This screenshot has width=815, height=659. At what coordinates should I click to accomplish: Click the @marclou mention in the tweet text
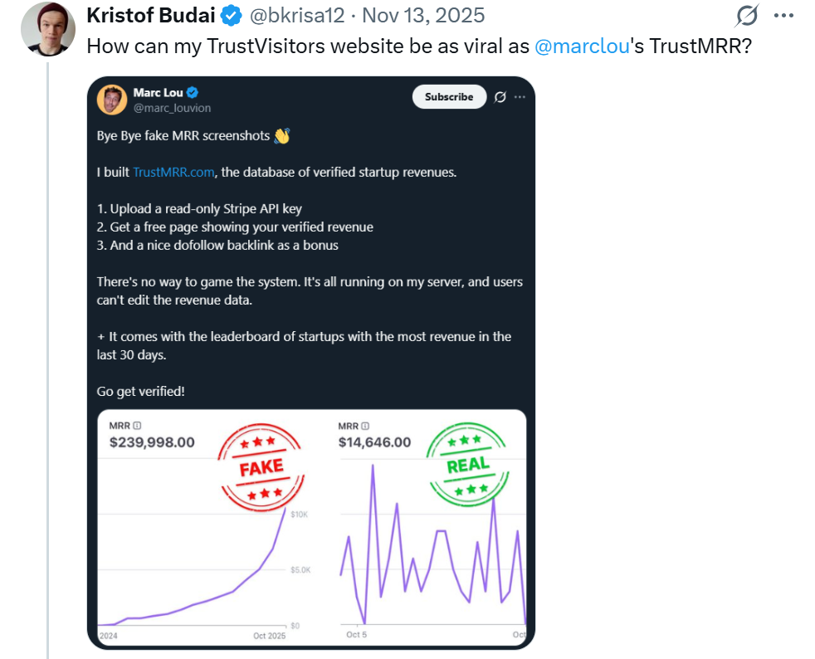(582, 46)
